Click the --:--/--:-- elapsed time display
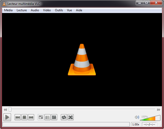The height and width of the screenshot is (129, 164). (149, 124)
